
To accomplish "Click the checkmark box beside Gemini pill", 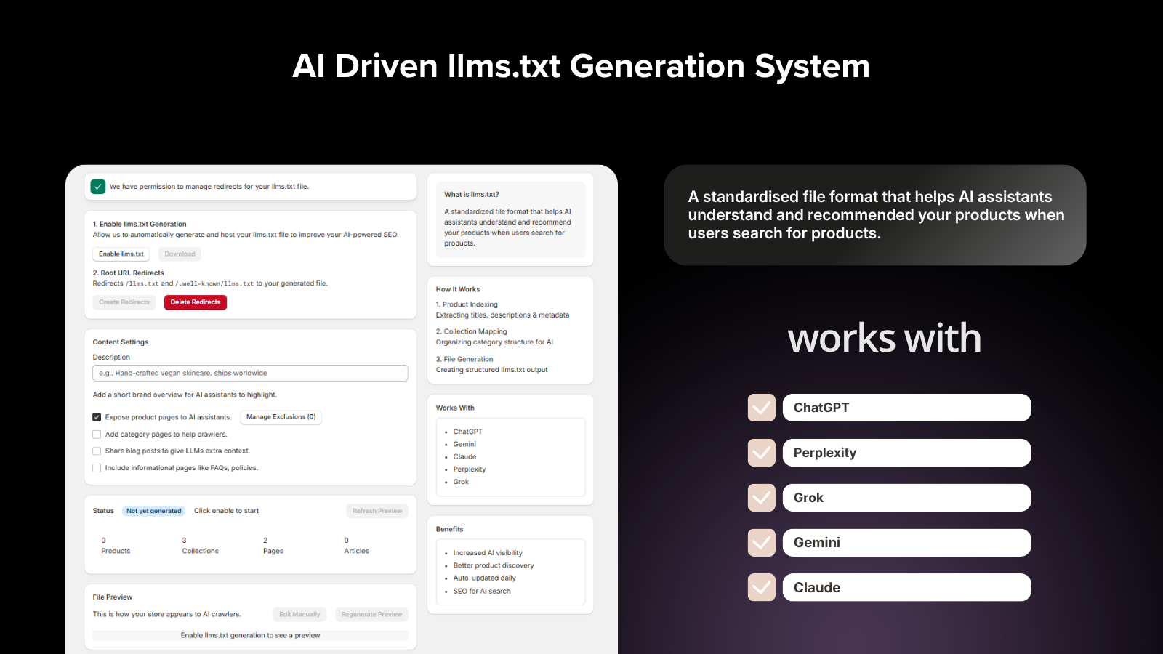I will pyautogui.click(x=762, y=543).
